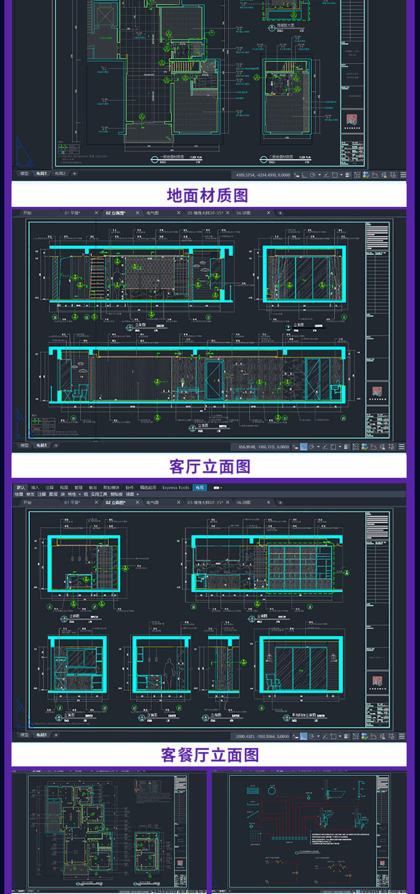Open object snap dropdown arrow in 地面材质图 window

click(x=341, y=175)
